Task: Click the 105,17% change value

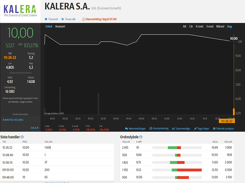Action: pyautogui.click(x=31, y=46)
